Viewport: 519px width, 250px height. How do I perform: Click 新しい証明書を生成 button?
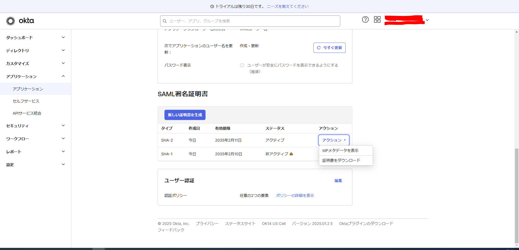point(185,115)
